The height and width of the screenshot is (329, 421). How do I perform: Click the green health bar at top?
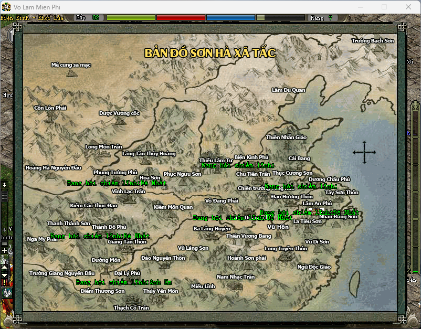click(x=131, y=17)
